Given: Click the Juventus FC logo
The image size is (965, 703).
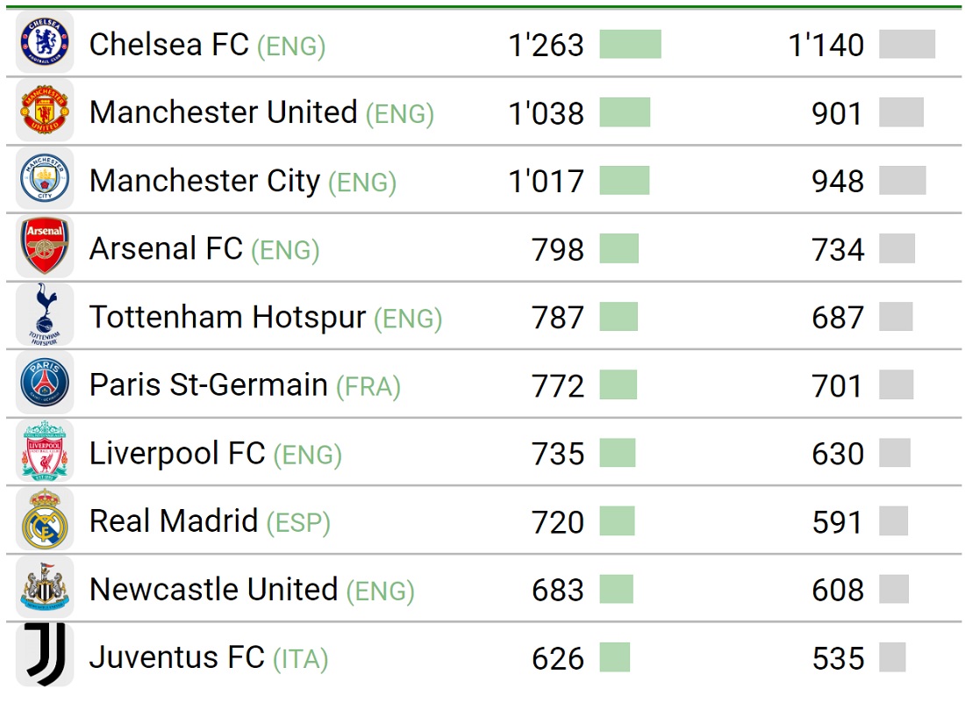Looking at the screenshot, I should (x=45, y=655).
